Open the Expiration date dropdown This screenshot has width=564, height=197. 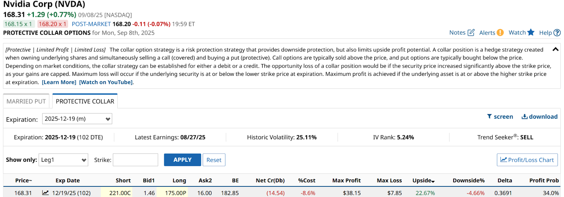[x=77, y=119]
